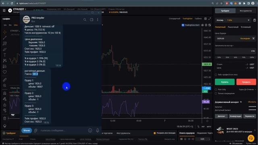Open the Good-Till-Canceled time-in-force dropdown
The width and height of the screenshot is (258, 145).
click(247, 89)
